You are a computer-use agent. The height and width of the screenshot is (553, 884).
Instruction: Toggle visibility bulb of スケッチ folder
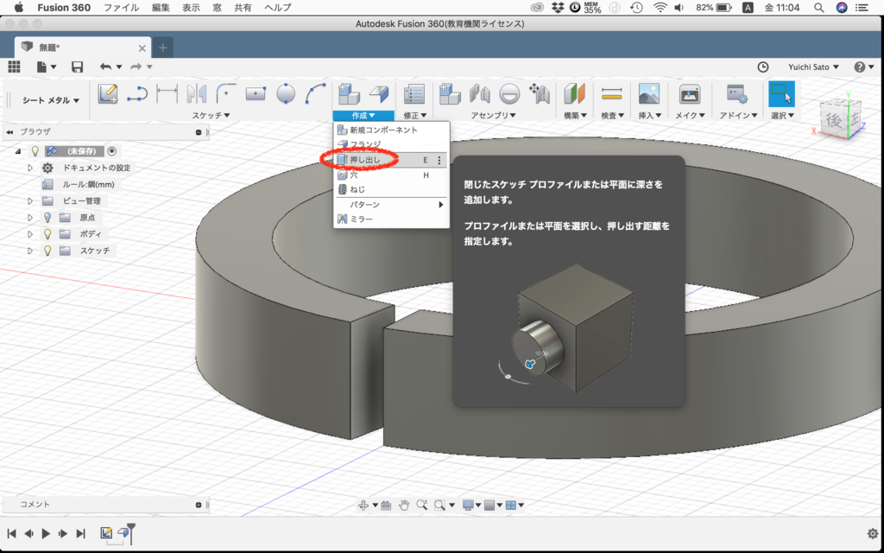click(48, 250)
